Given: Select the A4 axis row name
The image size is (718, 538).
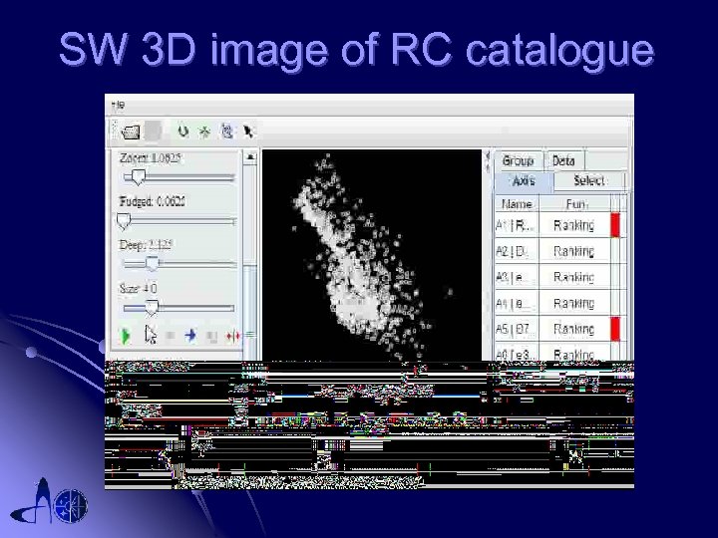Looking at the screenshot, I should pyautogui.click(x=517, y=303).
